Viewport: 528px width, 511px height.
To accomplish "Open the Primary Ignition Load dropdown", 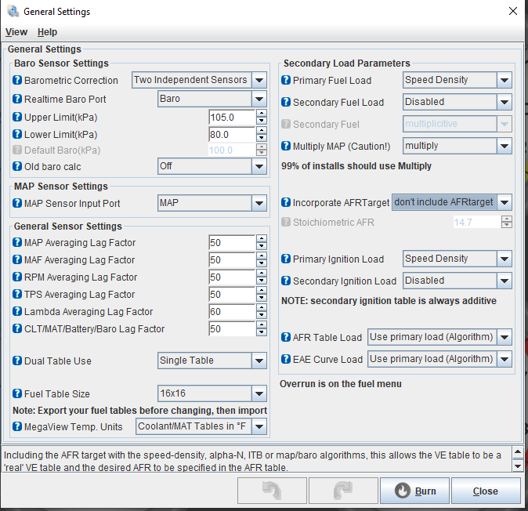I will [504, 259].
